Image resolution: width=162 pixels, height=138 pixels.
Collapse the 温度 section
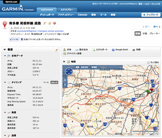click(x=5, y=136)
